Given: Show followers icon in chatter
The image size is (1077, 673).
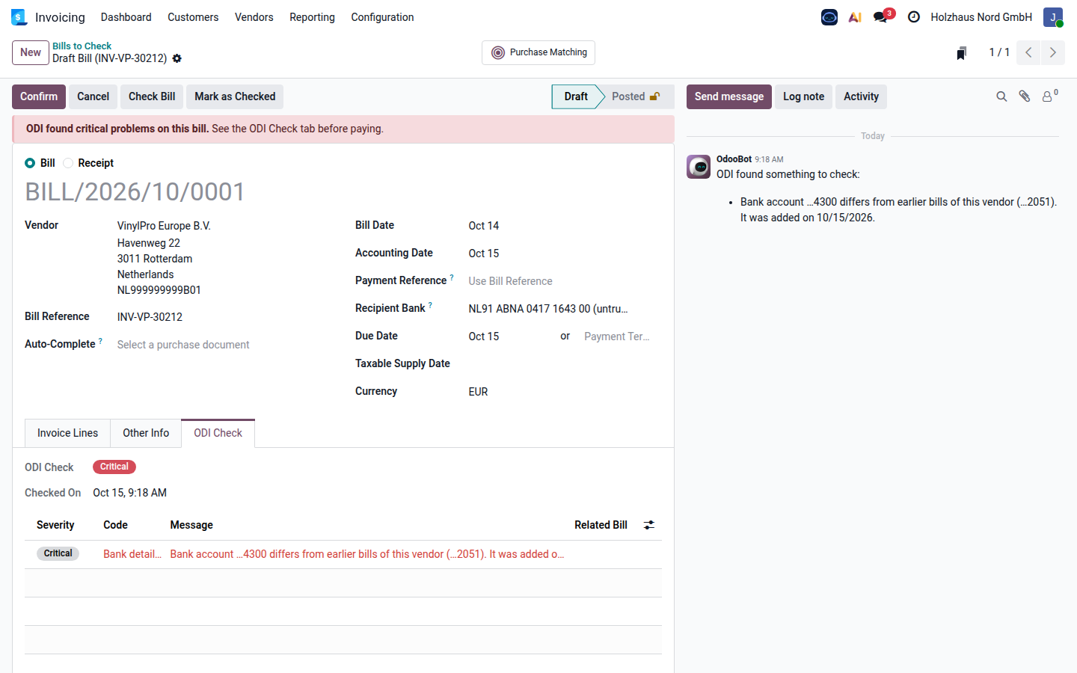Looking at the screenshot, I should (1049, 96).
